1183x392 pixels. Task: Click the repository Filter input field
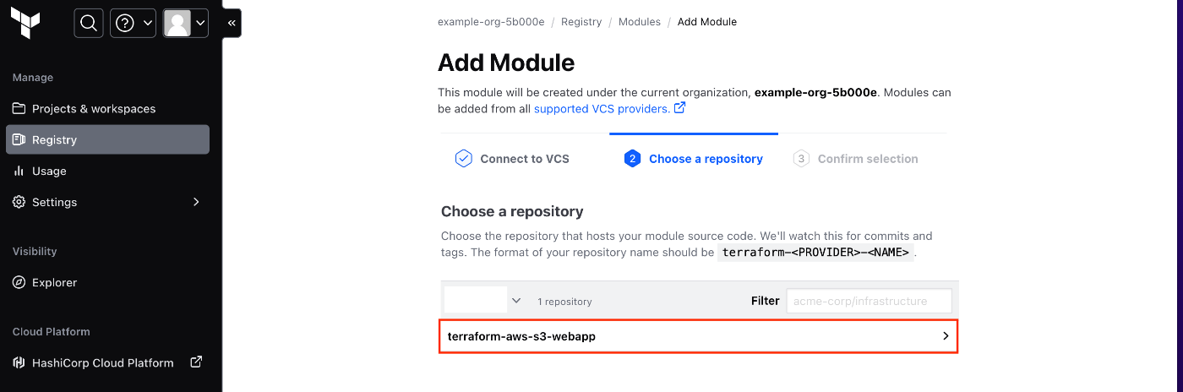point(869,301)
